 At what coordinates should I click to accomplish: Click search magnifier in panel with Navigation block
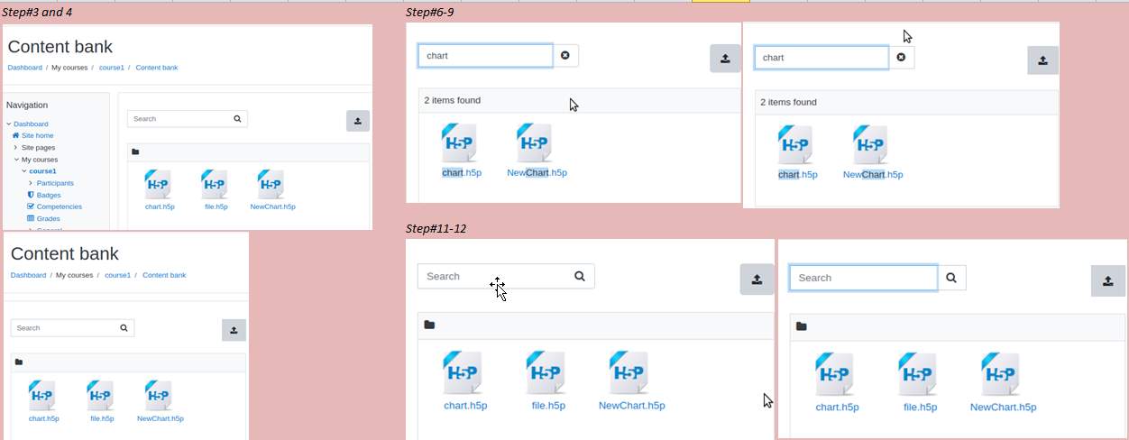237,119
